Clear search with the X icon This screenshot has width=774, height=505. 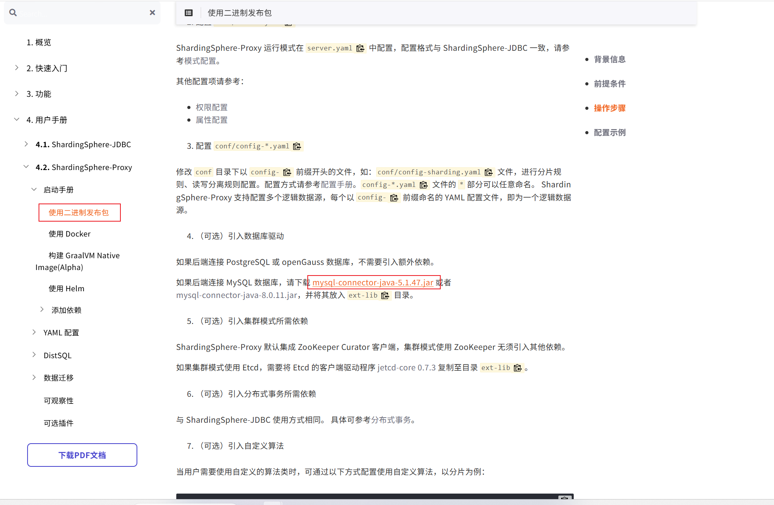pyautogui.click(x=152, y=13)
